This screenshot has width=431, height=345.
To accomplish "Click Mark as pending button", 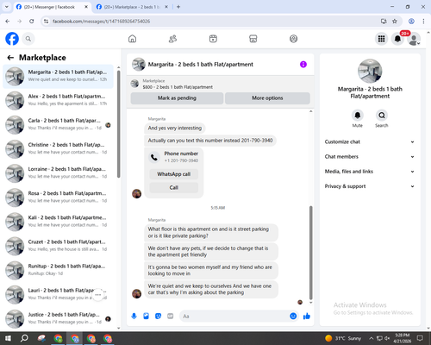I will (177, 98).
